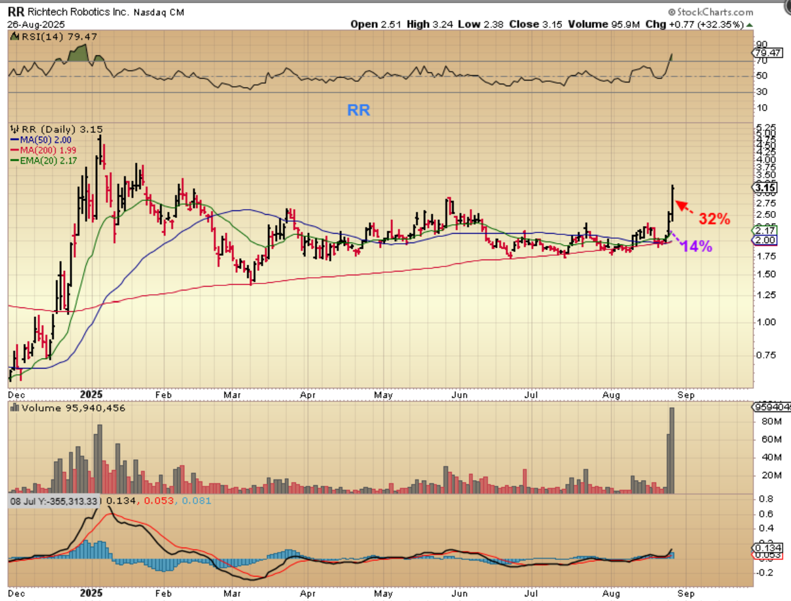Click the Dec label under the MACD panel
The height and width of the screenshot is (601, 791).
coord(16,593)
